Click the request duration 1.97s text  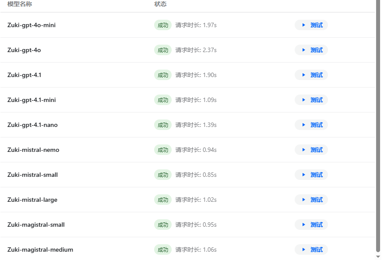point(196,25)
